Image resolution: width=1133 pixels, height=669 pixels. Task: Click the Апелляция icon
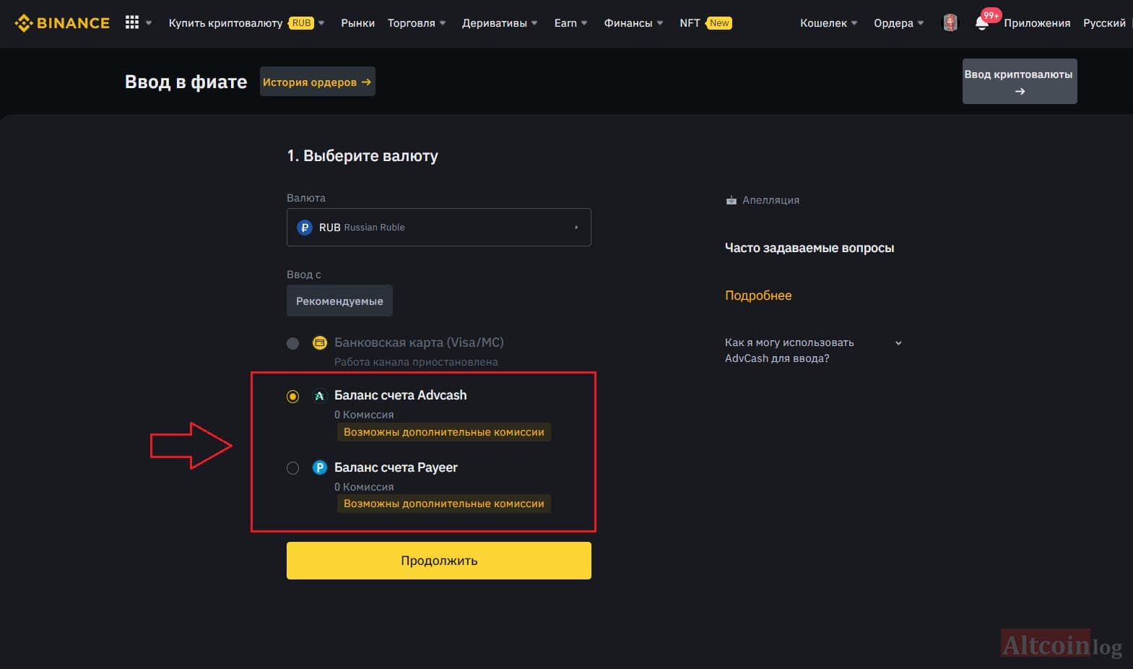pyautogui.click(x=731, y=200)
